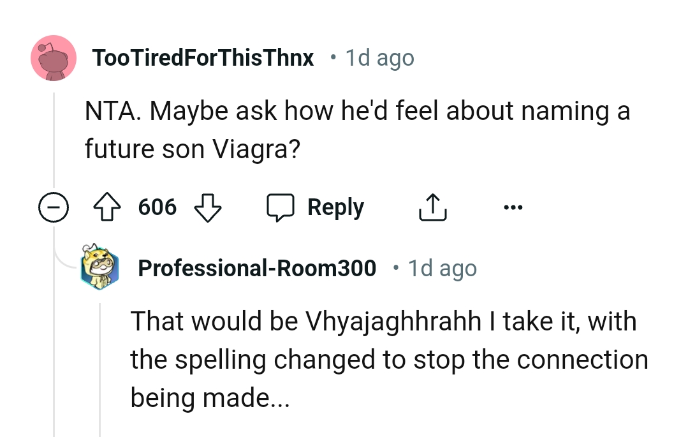Open TooTiredForThisThnx's profile

(203, 57)
